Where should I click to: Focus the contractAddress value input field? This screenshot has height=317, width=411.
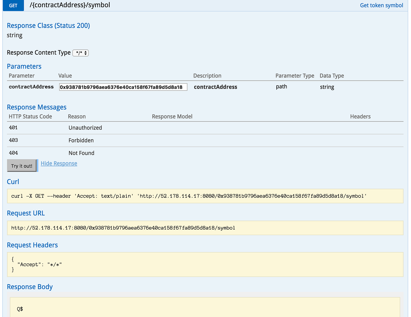tap(123, 87)
